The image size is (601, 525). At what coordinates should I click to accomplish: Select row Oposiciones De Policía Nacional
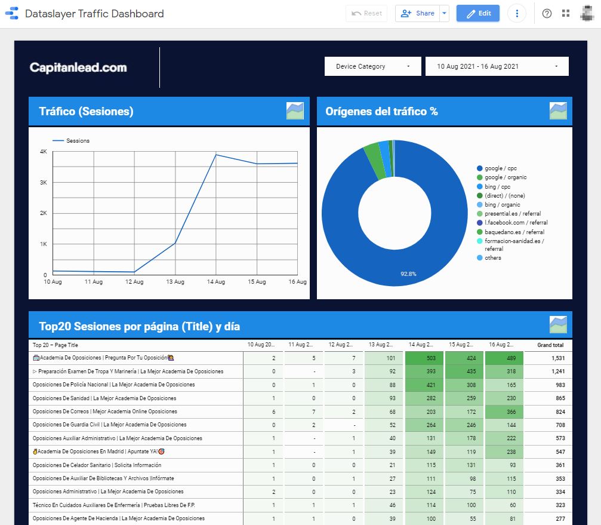click(300, 385)
